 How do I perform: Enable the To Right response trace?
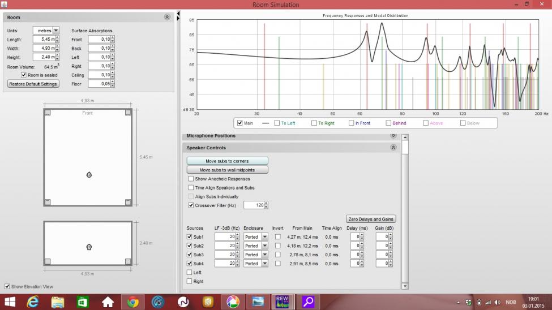314,123
